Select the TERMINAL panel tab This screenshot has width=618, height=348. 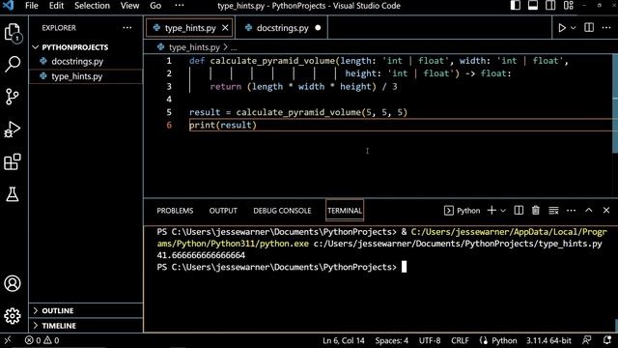click(345, 211)
